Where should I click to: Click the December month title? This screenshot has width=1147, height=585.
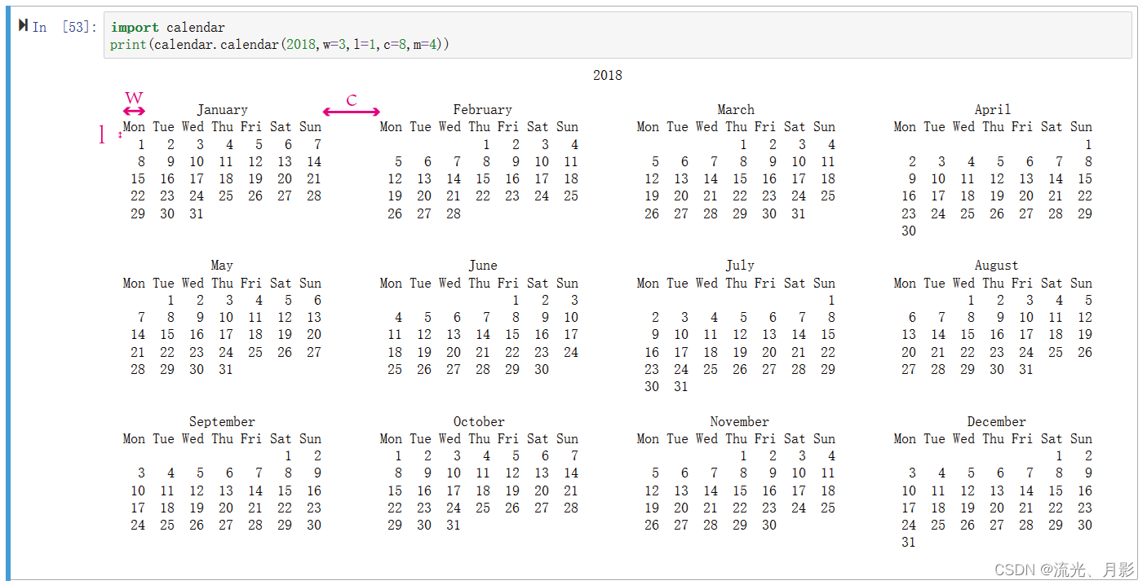(x=997, y=421)
